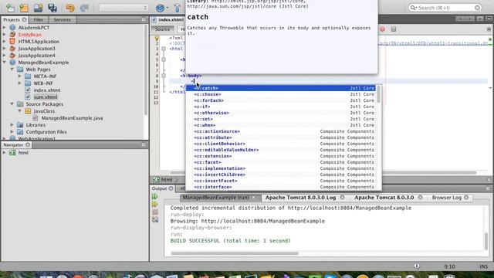This screenshot has width=494, height=278.
Task: Expand the JavaApplication3 project
Action: tap(5, 49)
